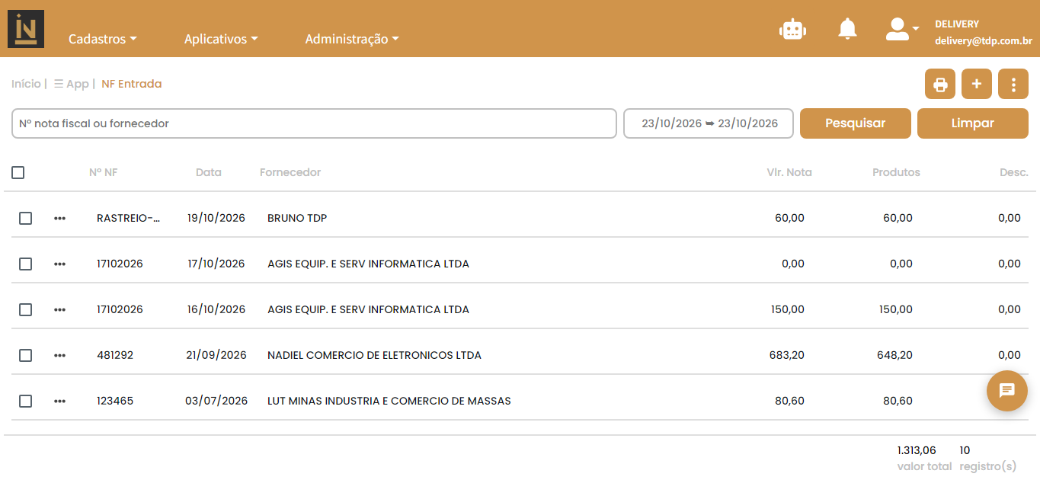Sort by Nº NF column header
The width and height of the screenshot is (1040, 480).
click(x=104, y=172)
